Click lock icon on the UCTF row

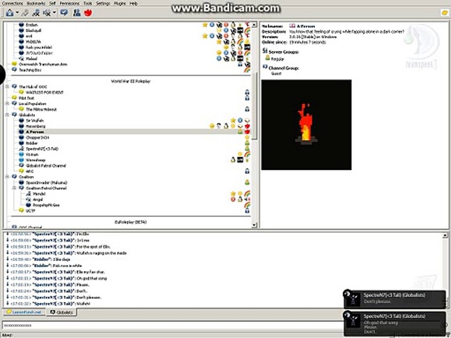pos(247,211)
